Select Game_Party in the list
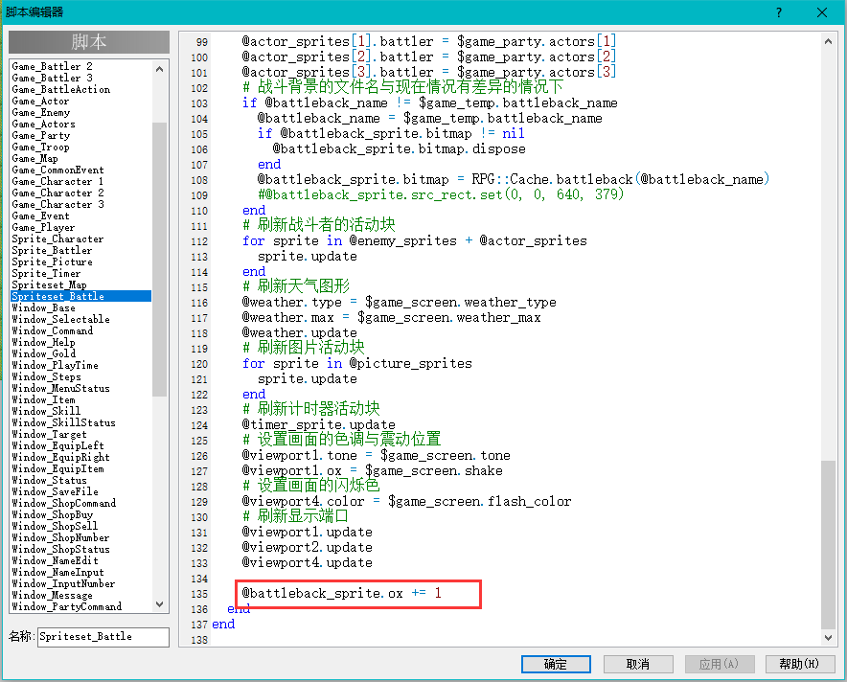The height and width of the screenshot is (682, 847). click(41, 135)
